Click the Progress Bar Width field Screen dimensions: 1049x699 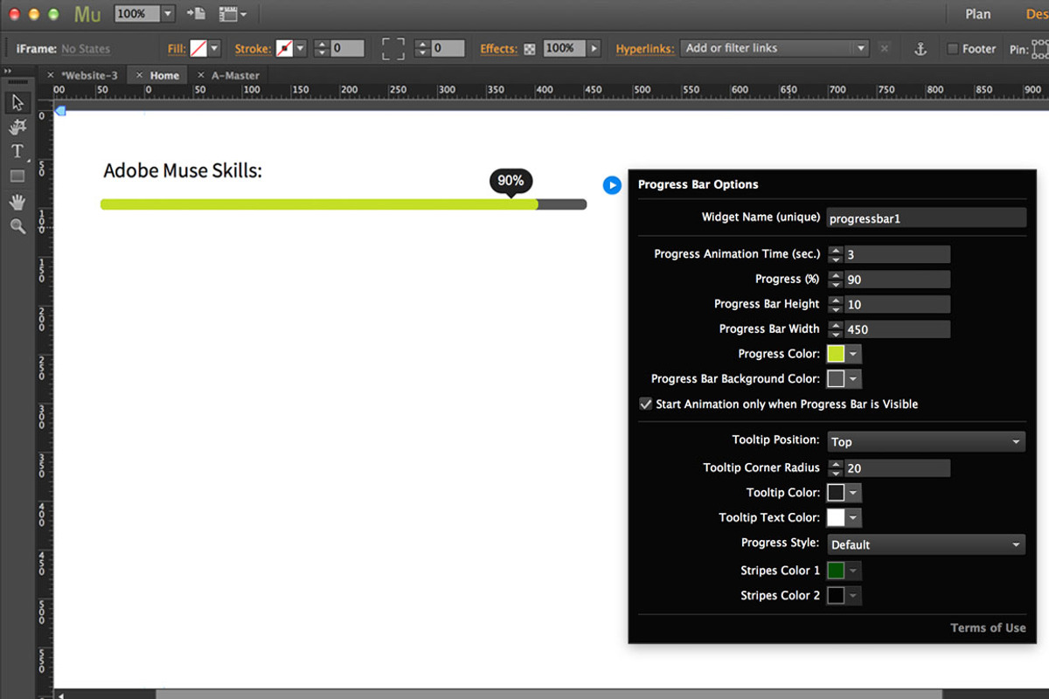[897, 329]
